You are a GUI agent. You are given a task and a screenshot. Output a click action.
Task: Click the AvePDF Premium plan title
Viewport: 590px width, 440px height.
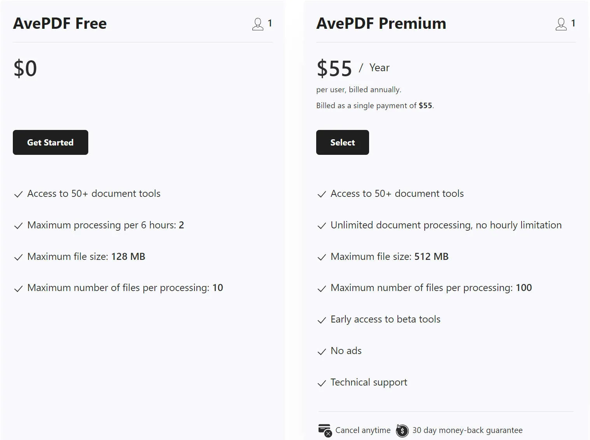click(x=381, y=23)
